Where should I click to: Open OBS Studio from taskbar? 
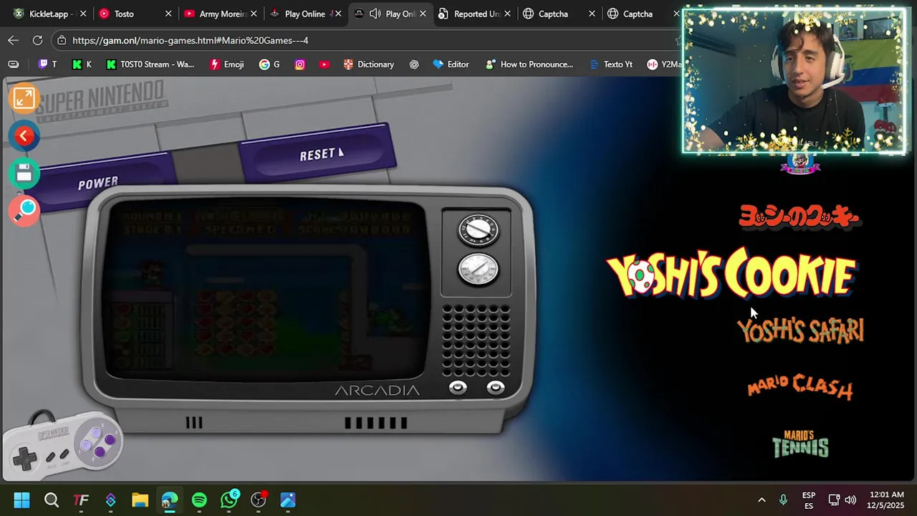259,500
